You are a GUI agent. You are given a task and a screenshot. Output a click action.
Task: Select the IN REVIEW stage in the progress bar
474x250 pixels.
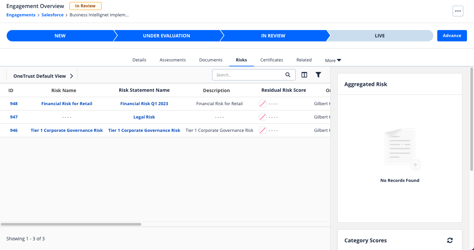(x=274, y=36)
